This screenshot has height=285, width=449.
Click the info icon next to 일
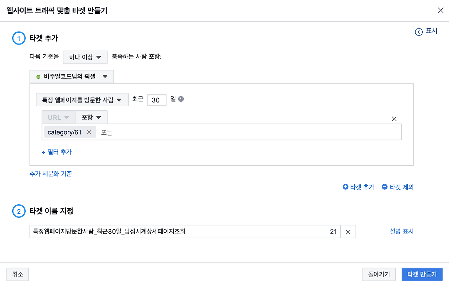tap(181, 99)
